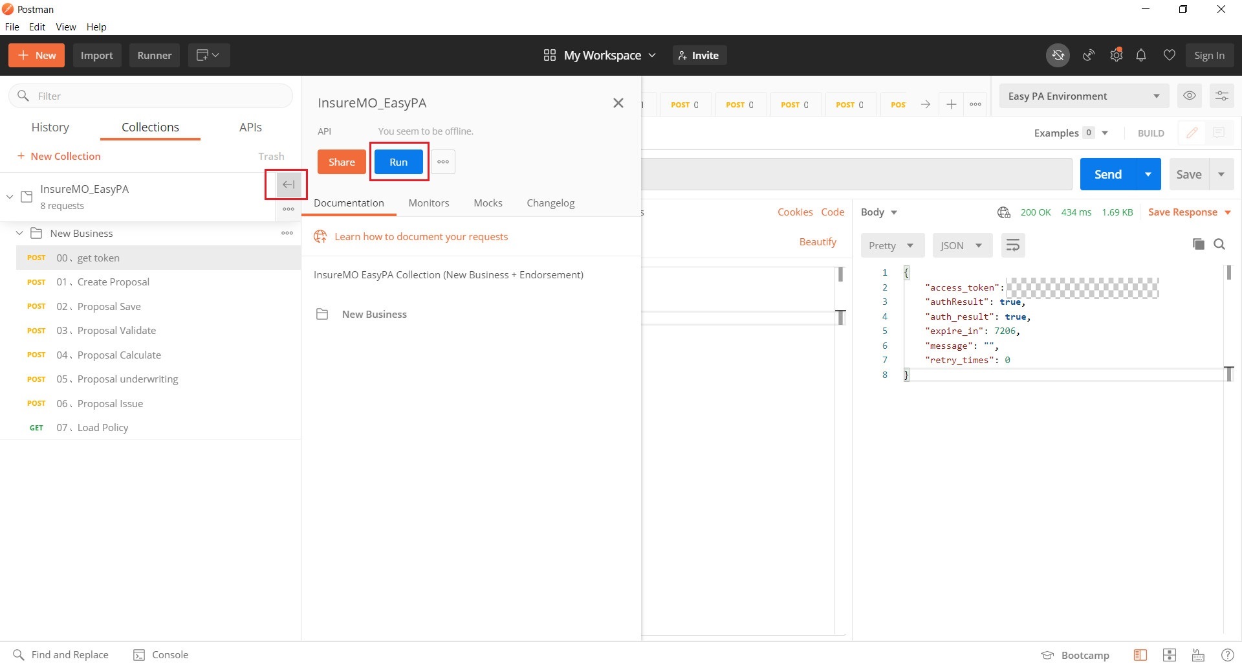Click the request URL input bar
The image size is (1242, 666).
point(856,174)
